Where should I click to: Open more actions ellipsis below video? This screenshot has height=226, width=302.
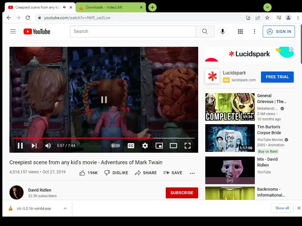point(192,173)
